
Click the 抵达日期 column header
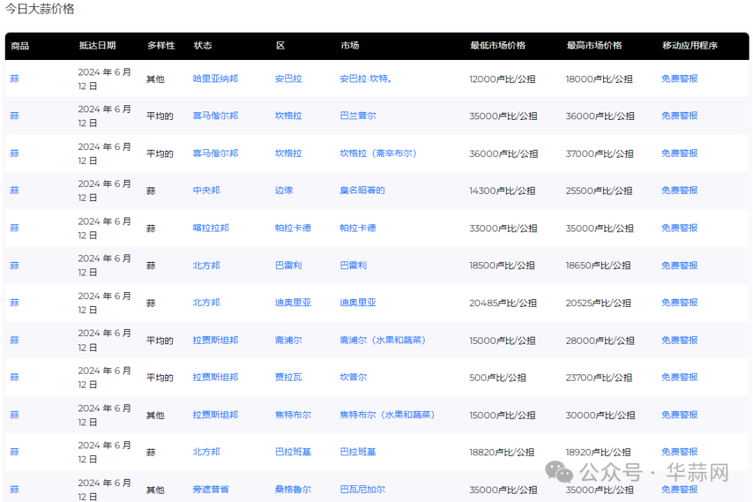(97, 45)
